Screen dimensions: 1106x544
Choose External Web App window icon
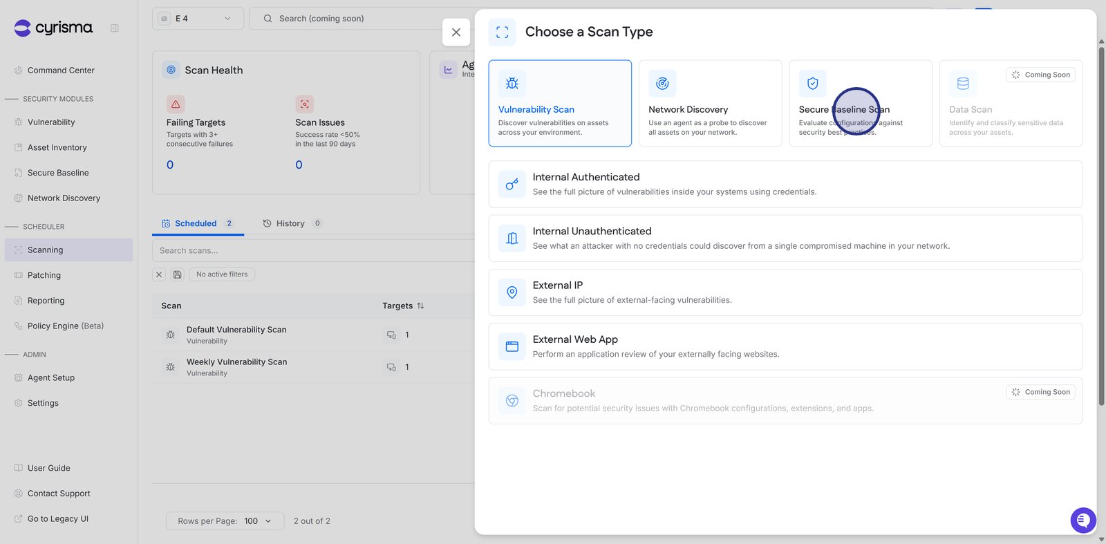pyautogui.click(x=512, y=346)
